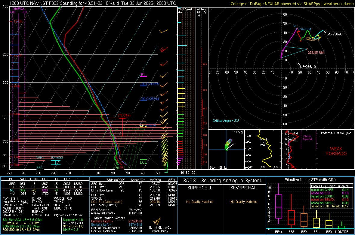Click the Eff Inflow Layer row
This screenshot has height=235, width=355.
click(x=134, y=190)
